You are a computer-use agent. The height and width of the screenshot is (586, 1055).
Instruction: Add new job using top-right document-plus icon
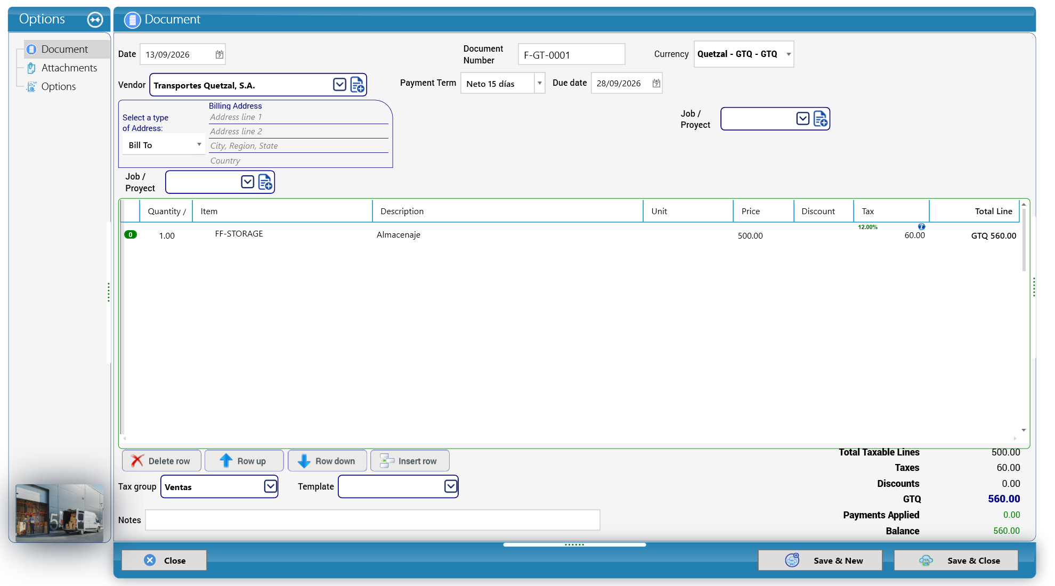[x=821, y=119]
